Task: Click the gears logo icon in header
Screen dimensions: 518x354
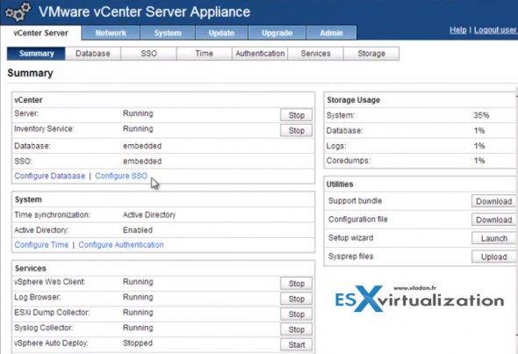Action: [x=18, y=12]
